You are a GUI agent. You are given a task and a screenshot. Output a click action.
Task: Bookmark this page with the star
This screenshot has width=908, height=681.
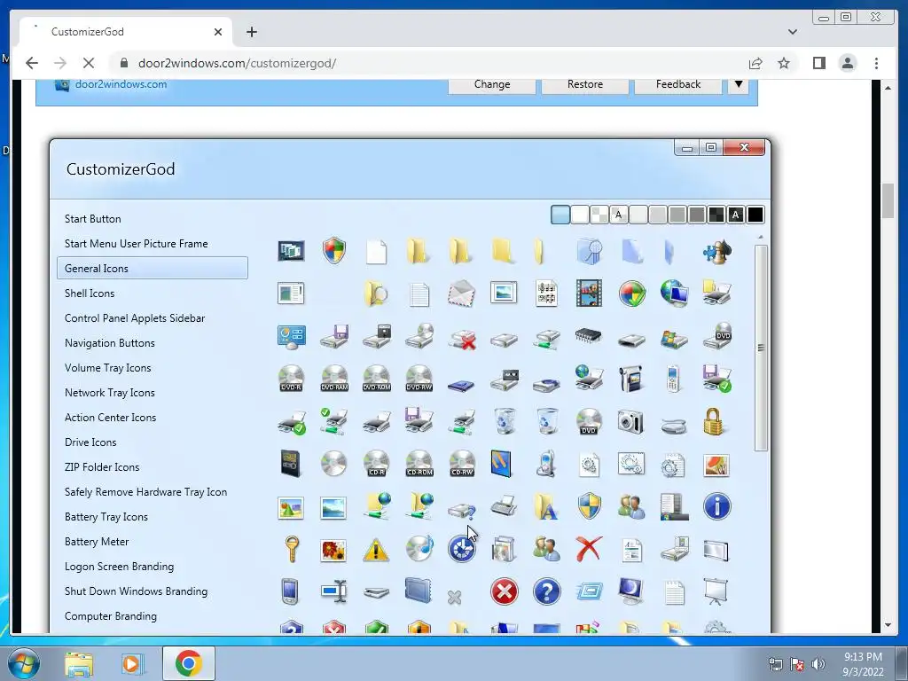pos(784,63)
